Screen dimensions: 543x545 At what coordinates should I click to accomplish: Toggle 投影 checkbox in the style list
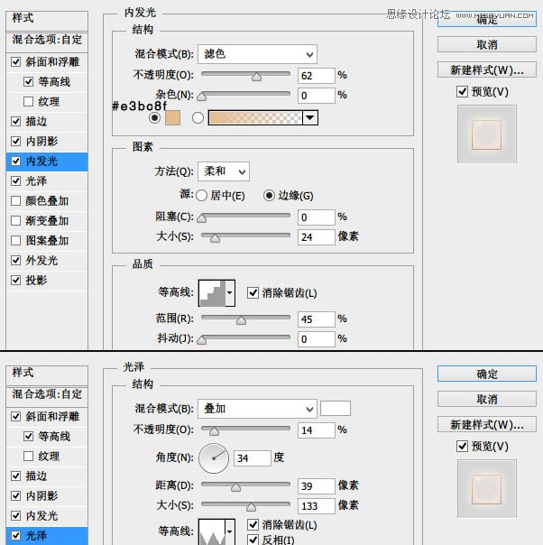point(15,280)
